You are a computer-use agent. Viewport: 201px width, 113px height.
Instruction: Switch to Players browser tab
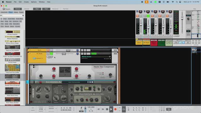click(21, 12)
